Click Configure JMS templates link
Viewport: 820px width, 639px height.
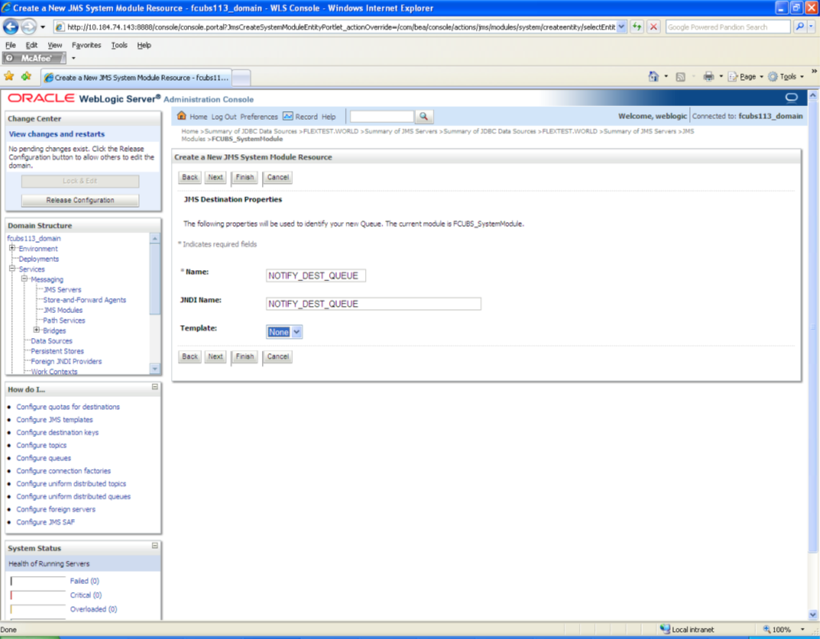tap(54, 419)
